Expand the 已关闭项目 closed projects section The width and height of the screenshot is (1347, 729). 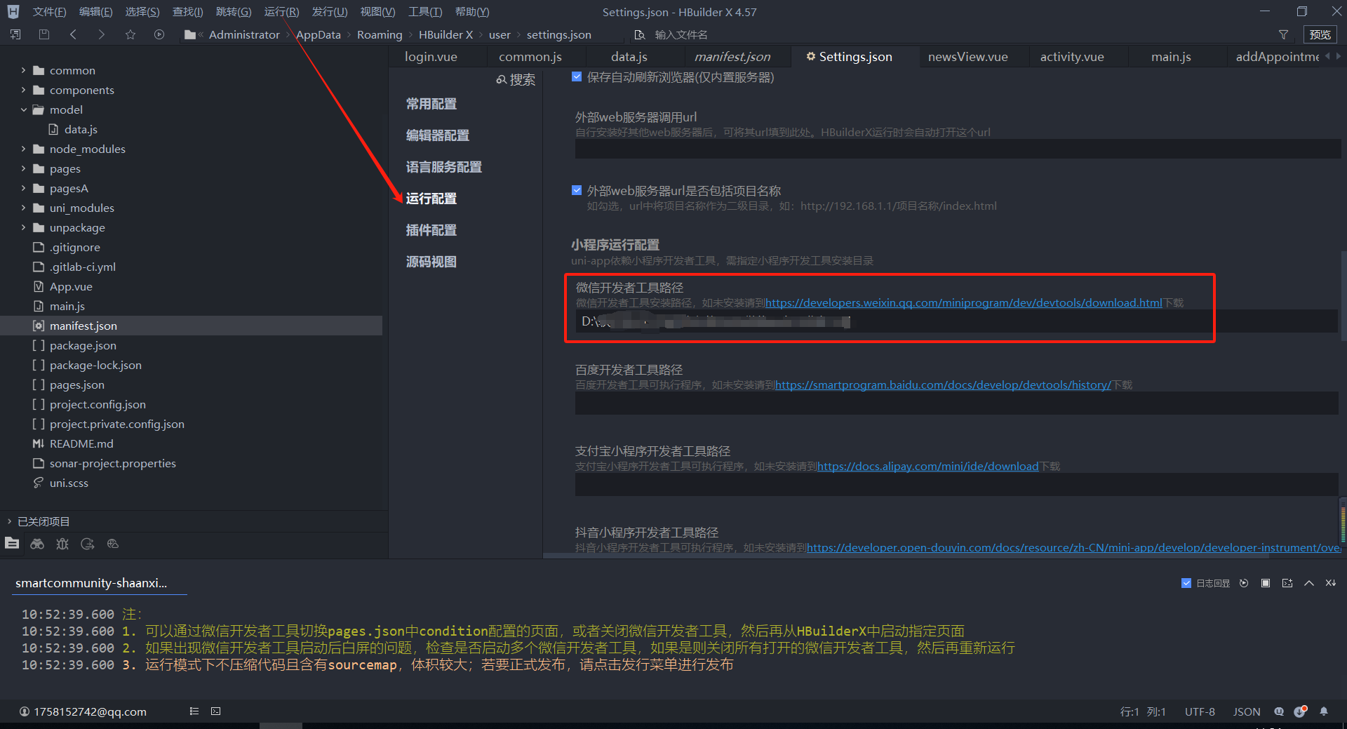[9, 521]
